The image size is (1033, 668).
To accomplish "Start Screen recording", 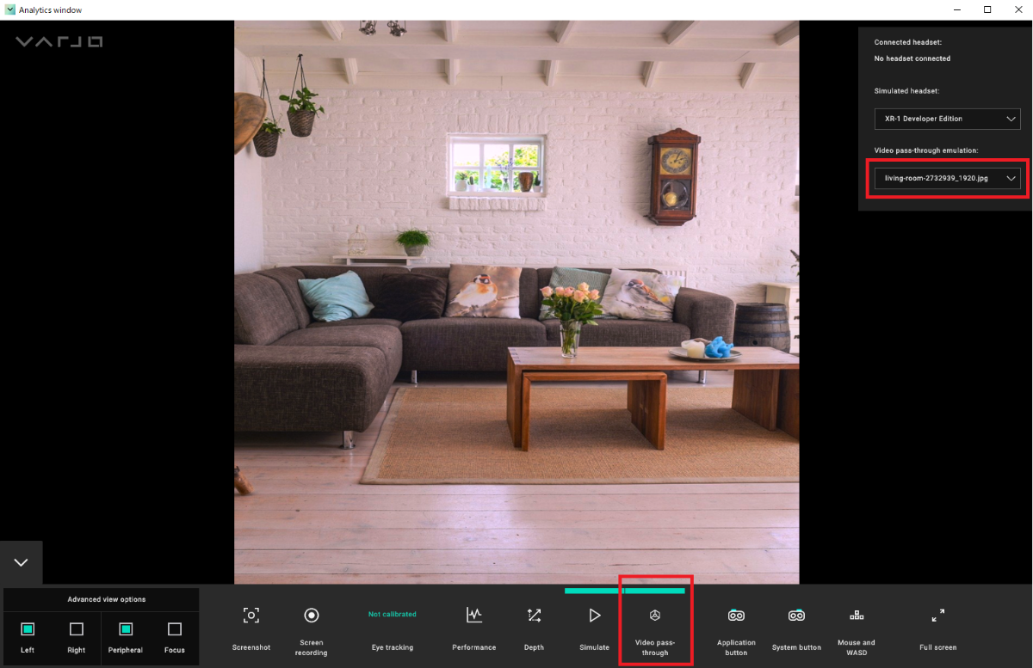I will click(x=312, y=615).
